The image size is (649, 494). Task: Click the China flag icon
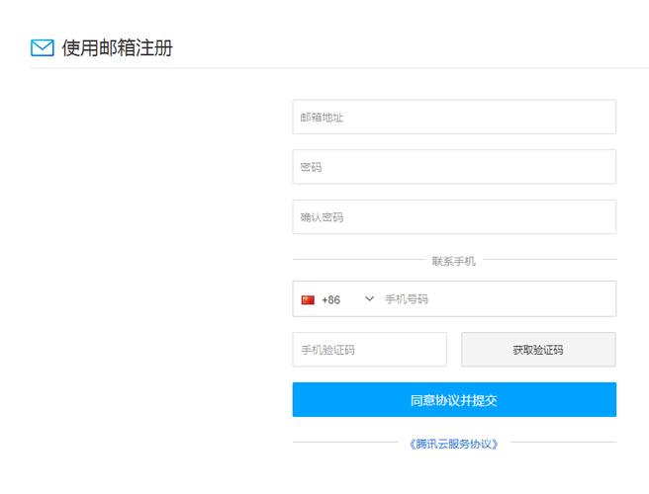click(308, 299)
